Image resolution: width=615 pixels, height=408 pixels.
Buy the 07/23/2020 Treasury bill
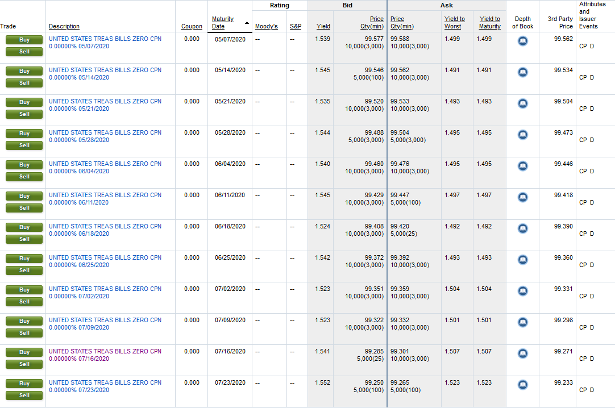(24, 384)
